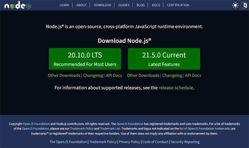The image size is (249, 148).
Task: Click The OpenJS Foundation footer link
Action: pyautogui.click(x=68, y=142)
